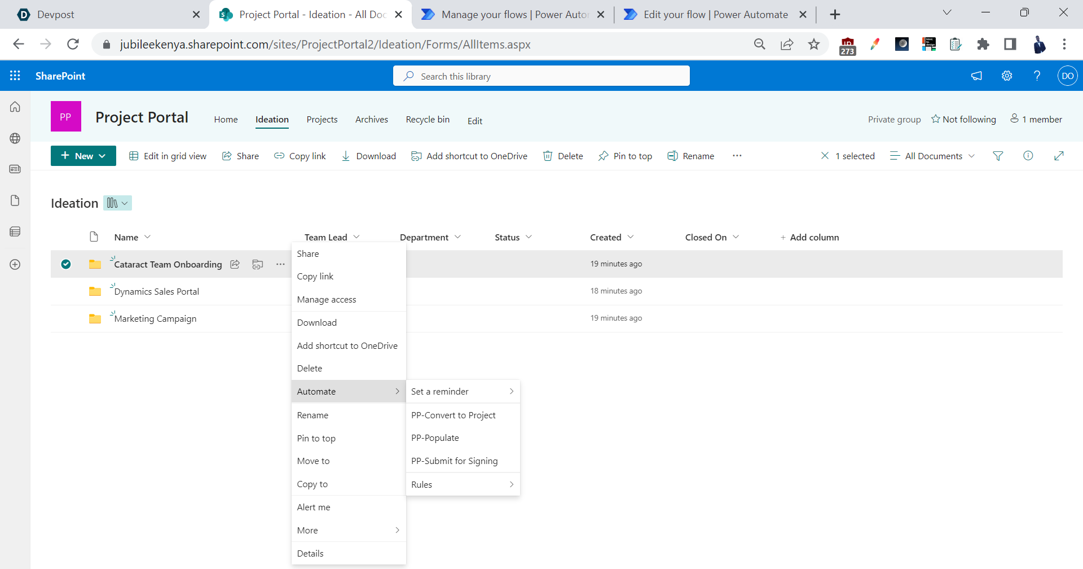Open the settings gear in SharePoint header

1007,76
